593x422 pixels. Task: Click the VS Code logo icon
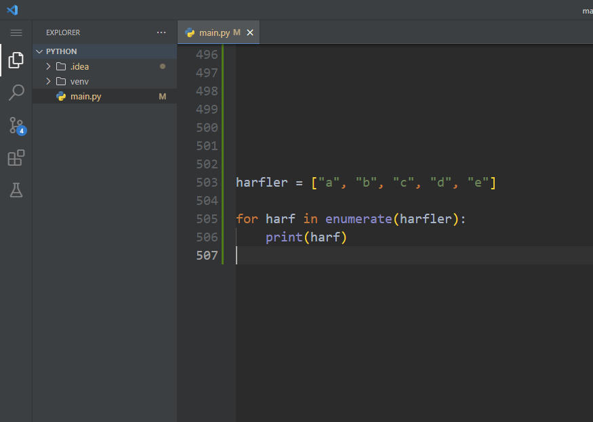pos(12,10)
